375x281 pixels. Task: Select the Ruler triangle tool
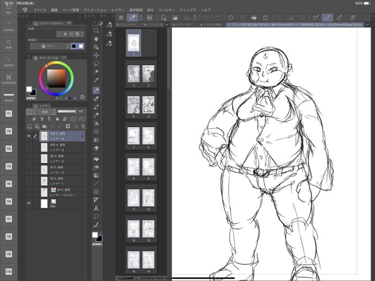[96, 200]
